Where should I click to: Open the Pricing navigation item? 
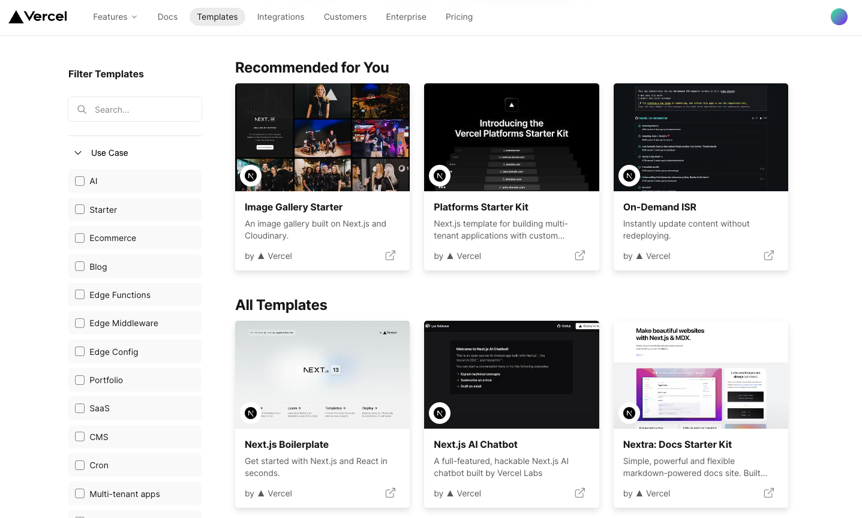tap(459, 17)
